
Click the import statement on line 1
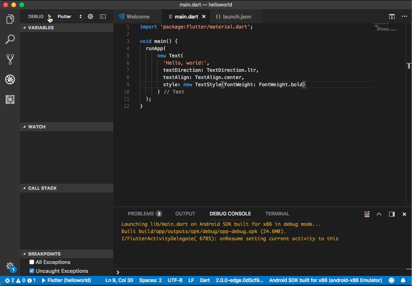click(196, 27)
